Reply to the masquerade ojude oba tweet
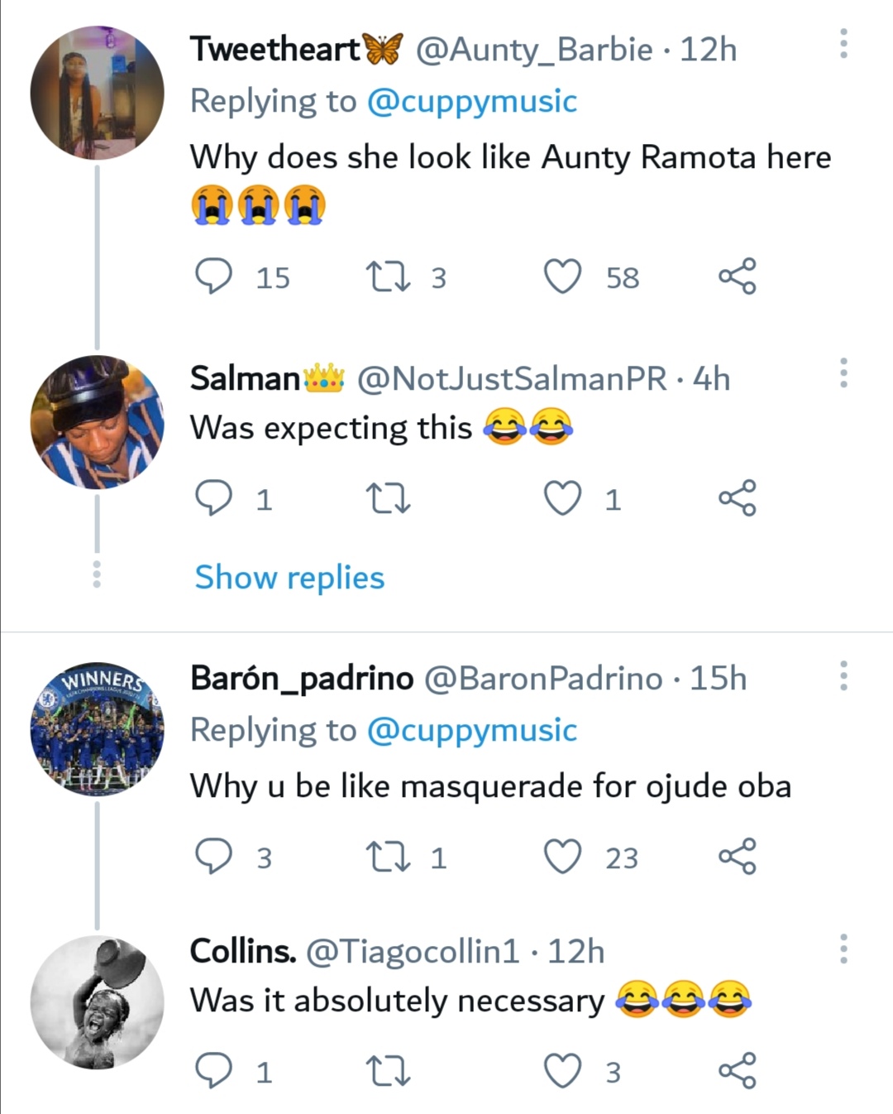 [213, 857]
